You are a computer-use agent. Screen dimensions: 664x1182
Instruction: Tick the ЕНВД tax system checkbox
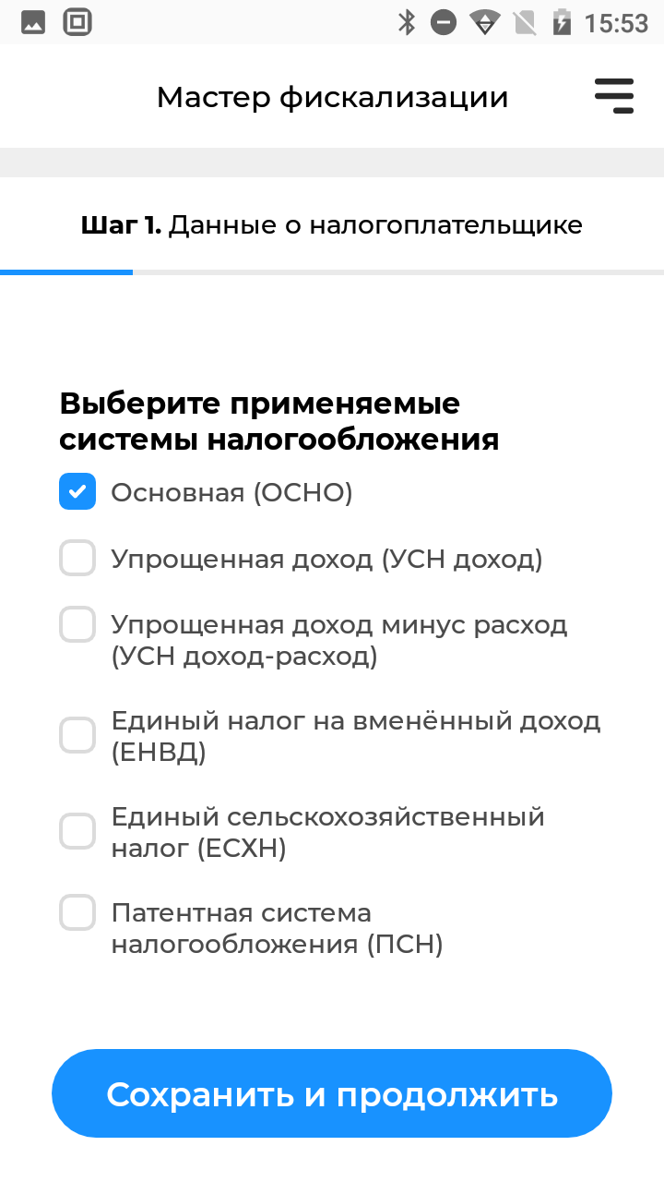[x=77, y=735]
